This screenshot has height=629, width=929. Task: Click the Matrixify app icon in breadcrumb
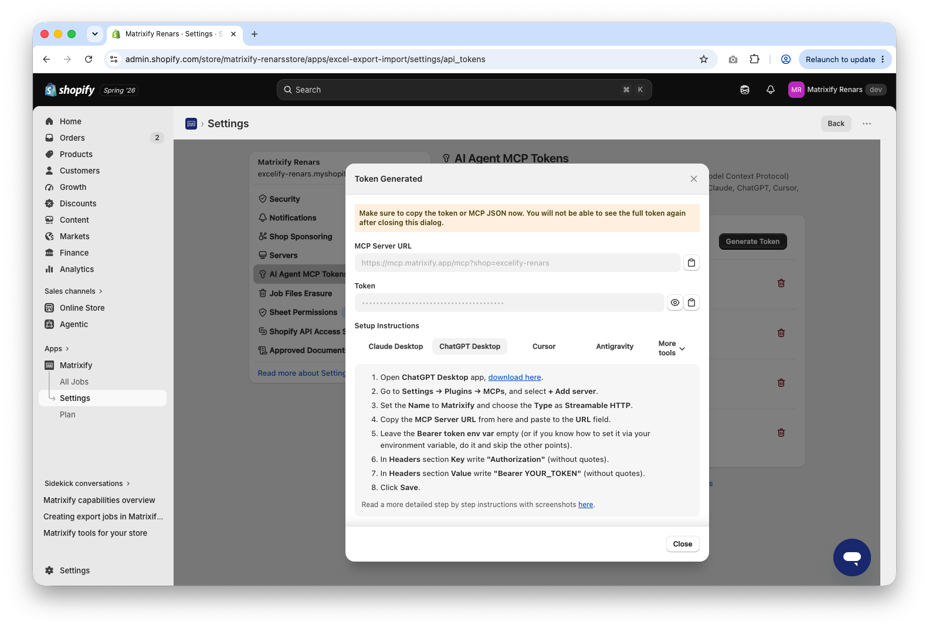[191, 124]
